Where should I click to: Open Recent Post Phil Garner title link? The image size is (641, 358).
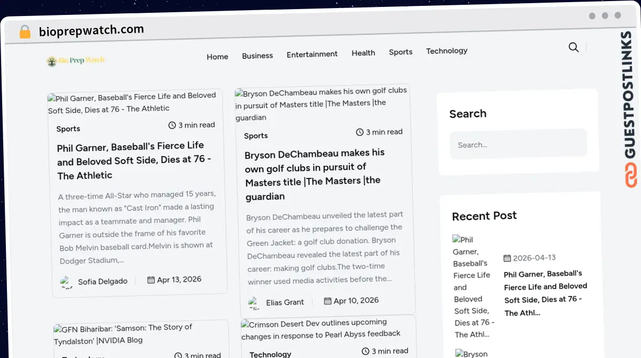pos(545,293)
